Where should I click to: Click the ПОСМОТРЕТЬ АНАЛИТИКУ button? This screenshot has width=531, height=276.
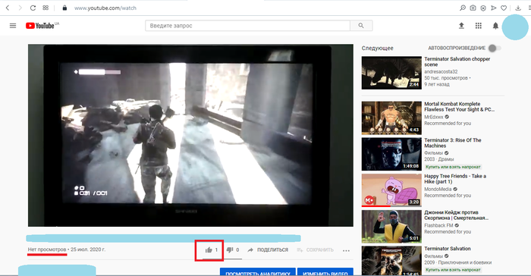(257, 272)
